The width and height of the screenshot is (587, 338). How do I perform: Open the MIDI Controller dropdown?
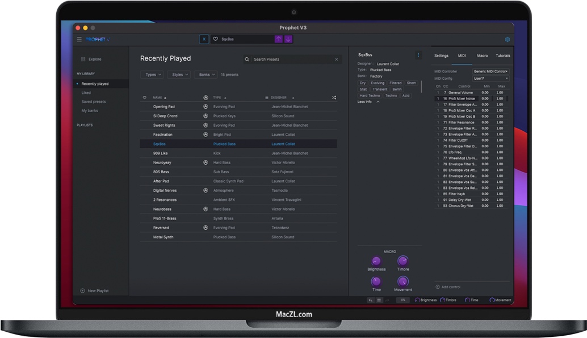coord(490,71)
